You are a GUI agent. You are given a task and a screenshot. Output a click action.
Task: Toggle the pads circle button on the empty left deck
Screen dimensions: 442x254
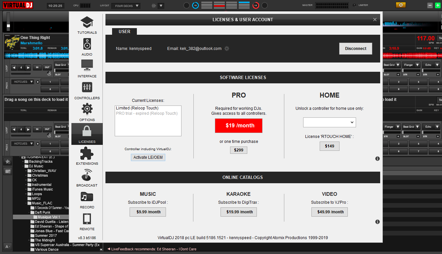pyautogui.click(x=37, y=144)
